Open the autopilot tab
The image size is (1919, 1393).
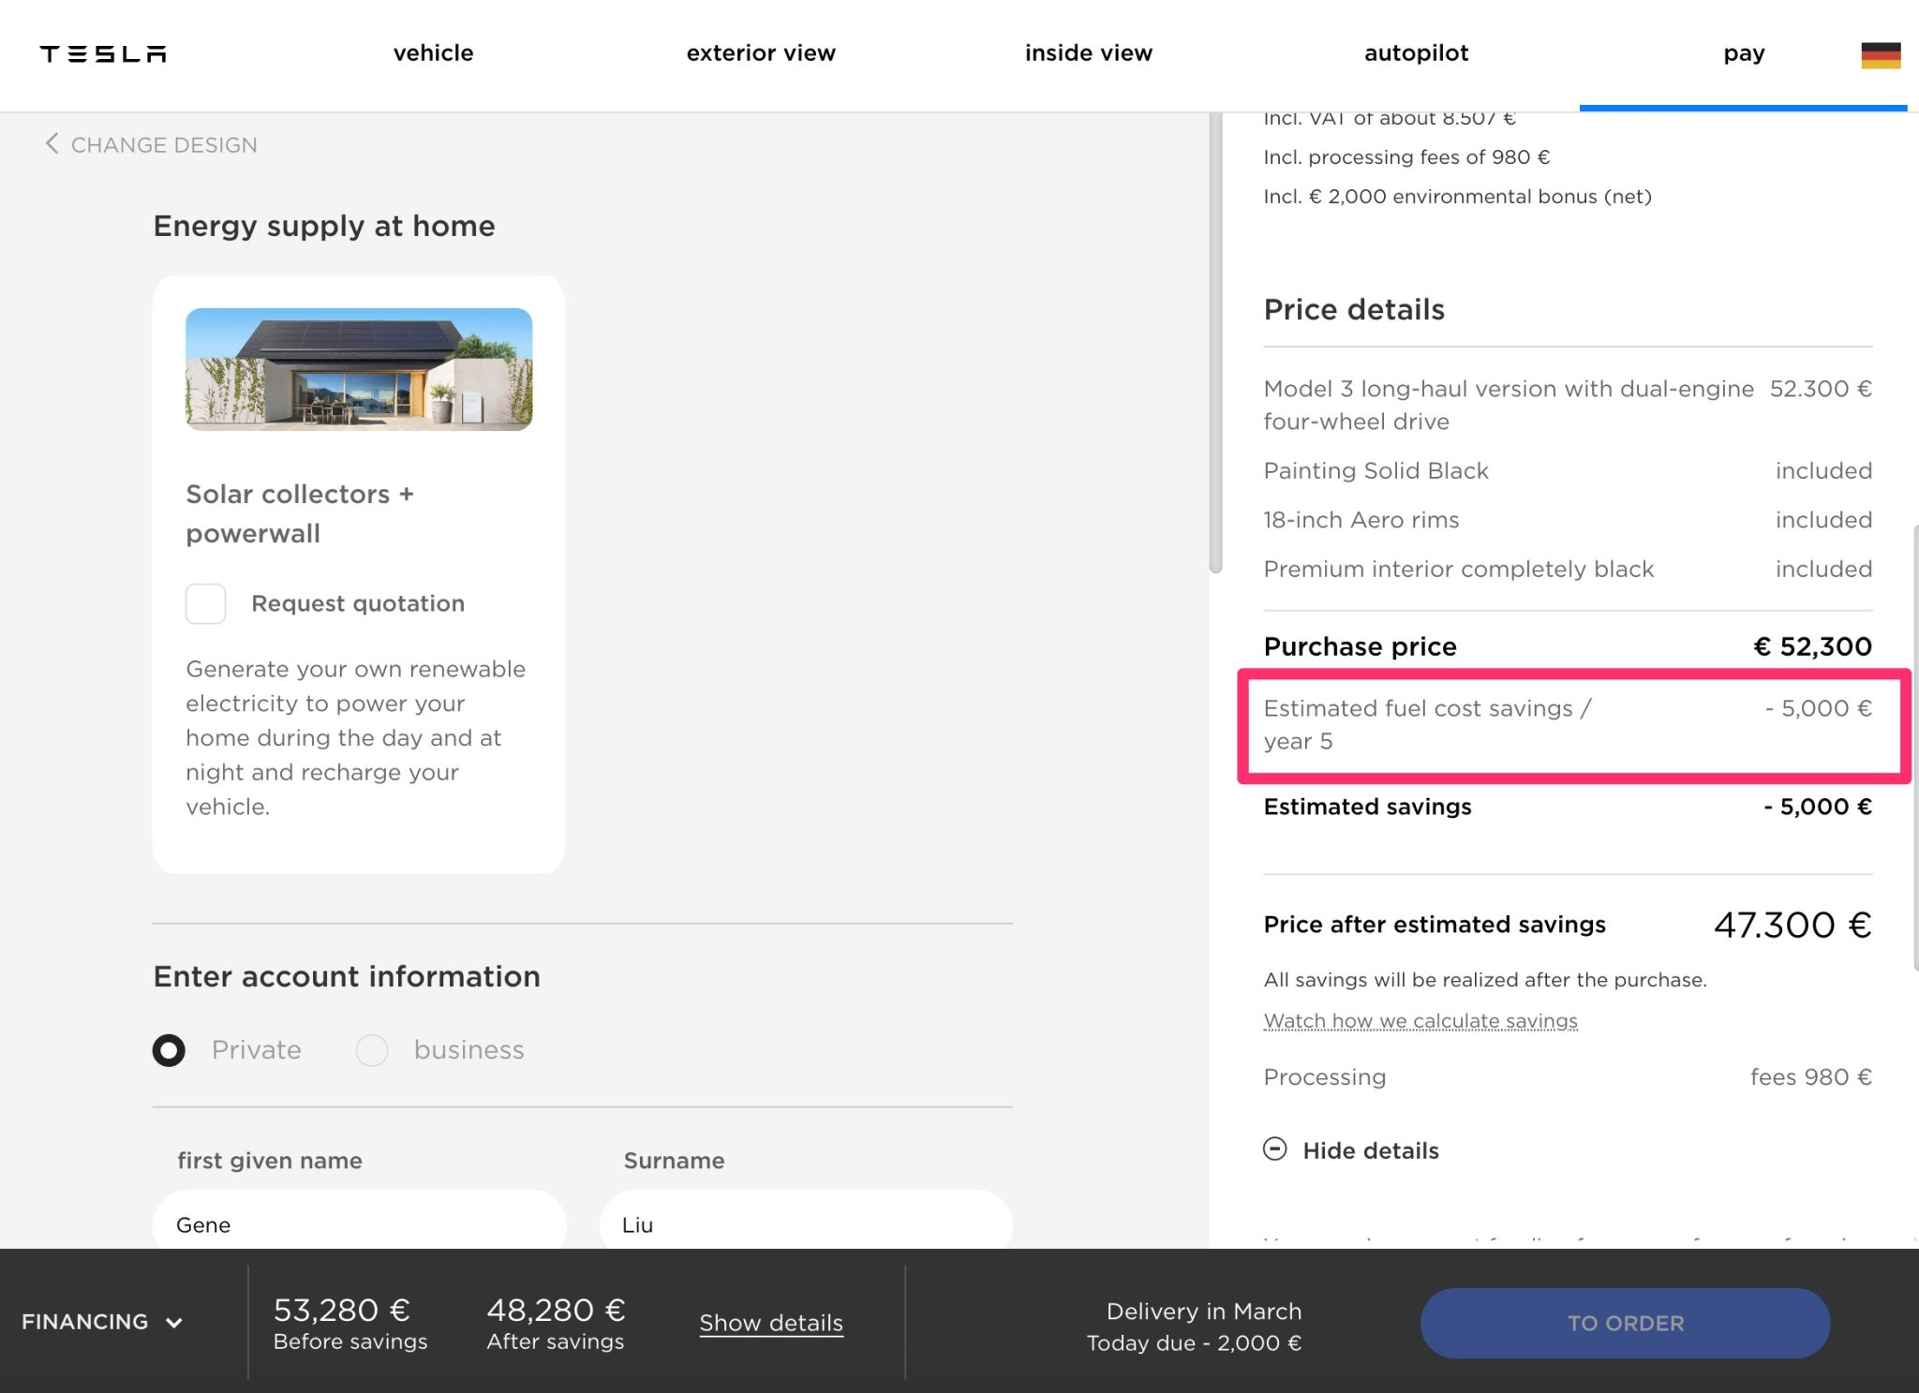(1416, 53)
